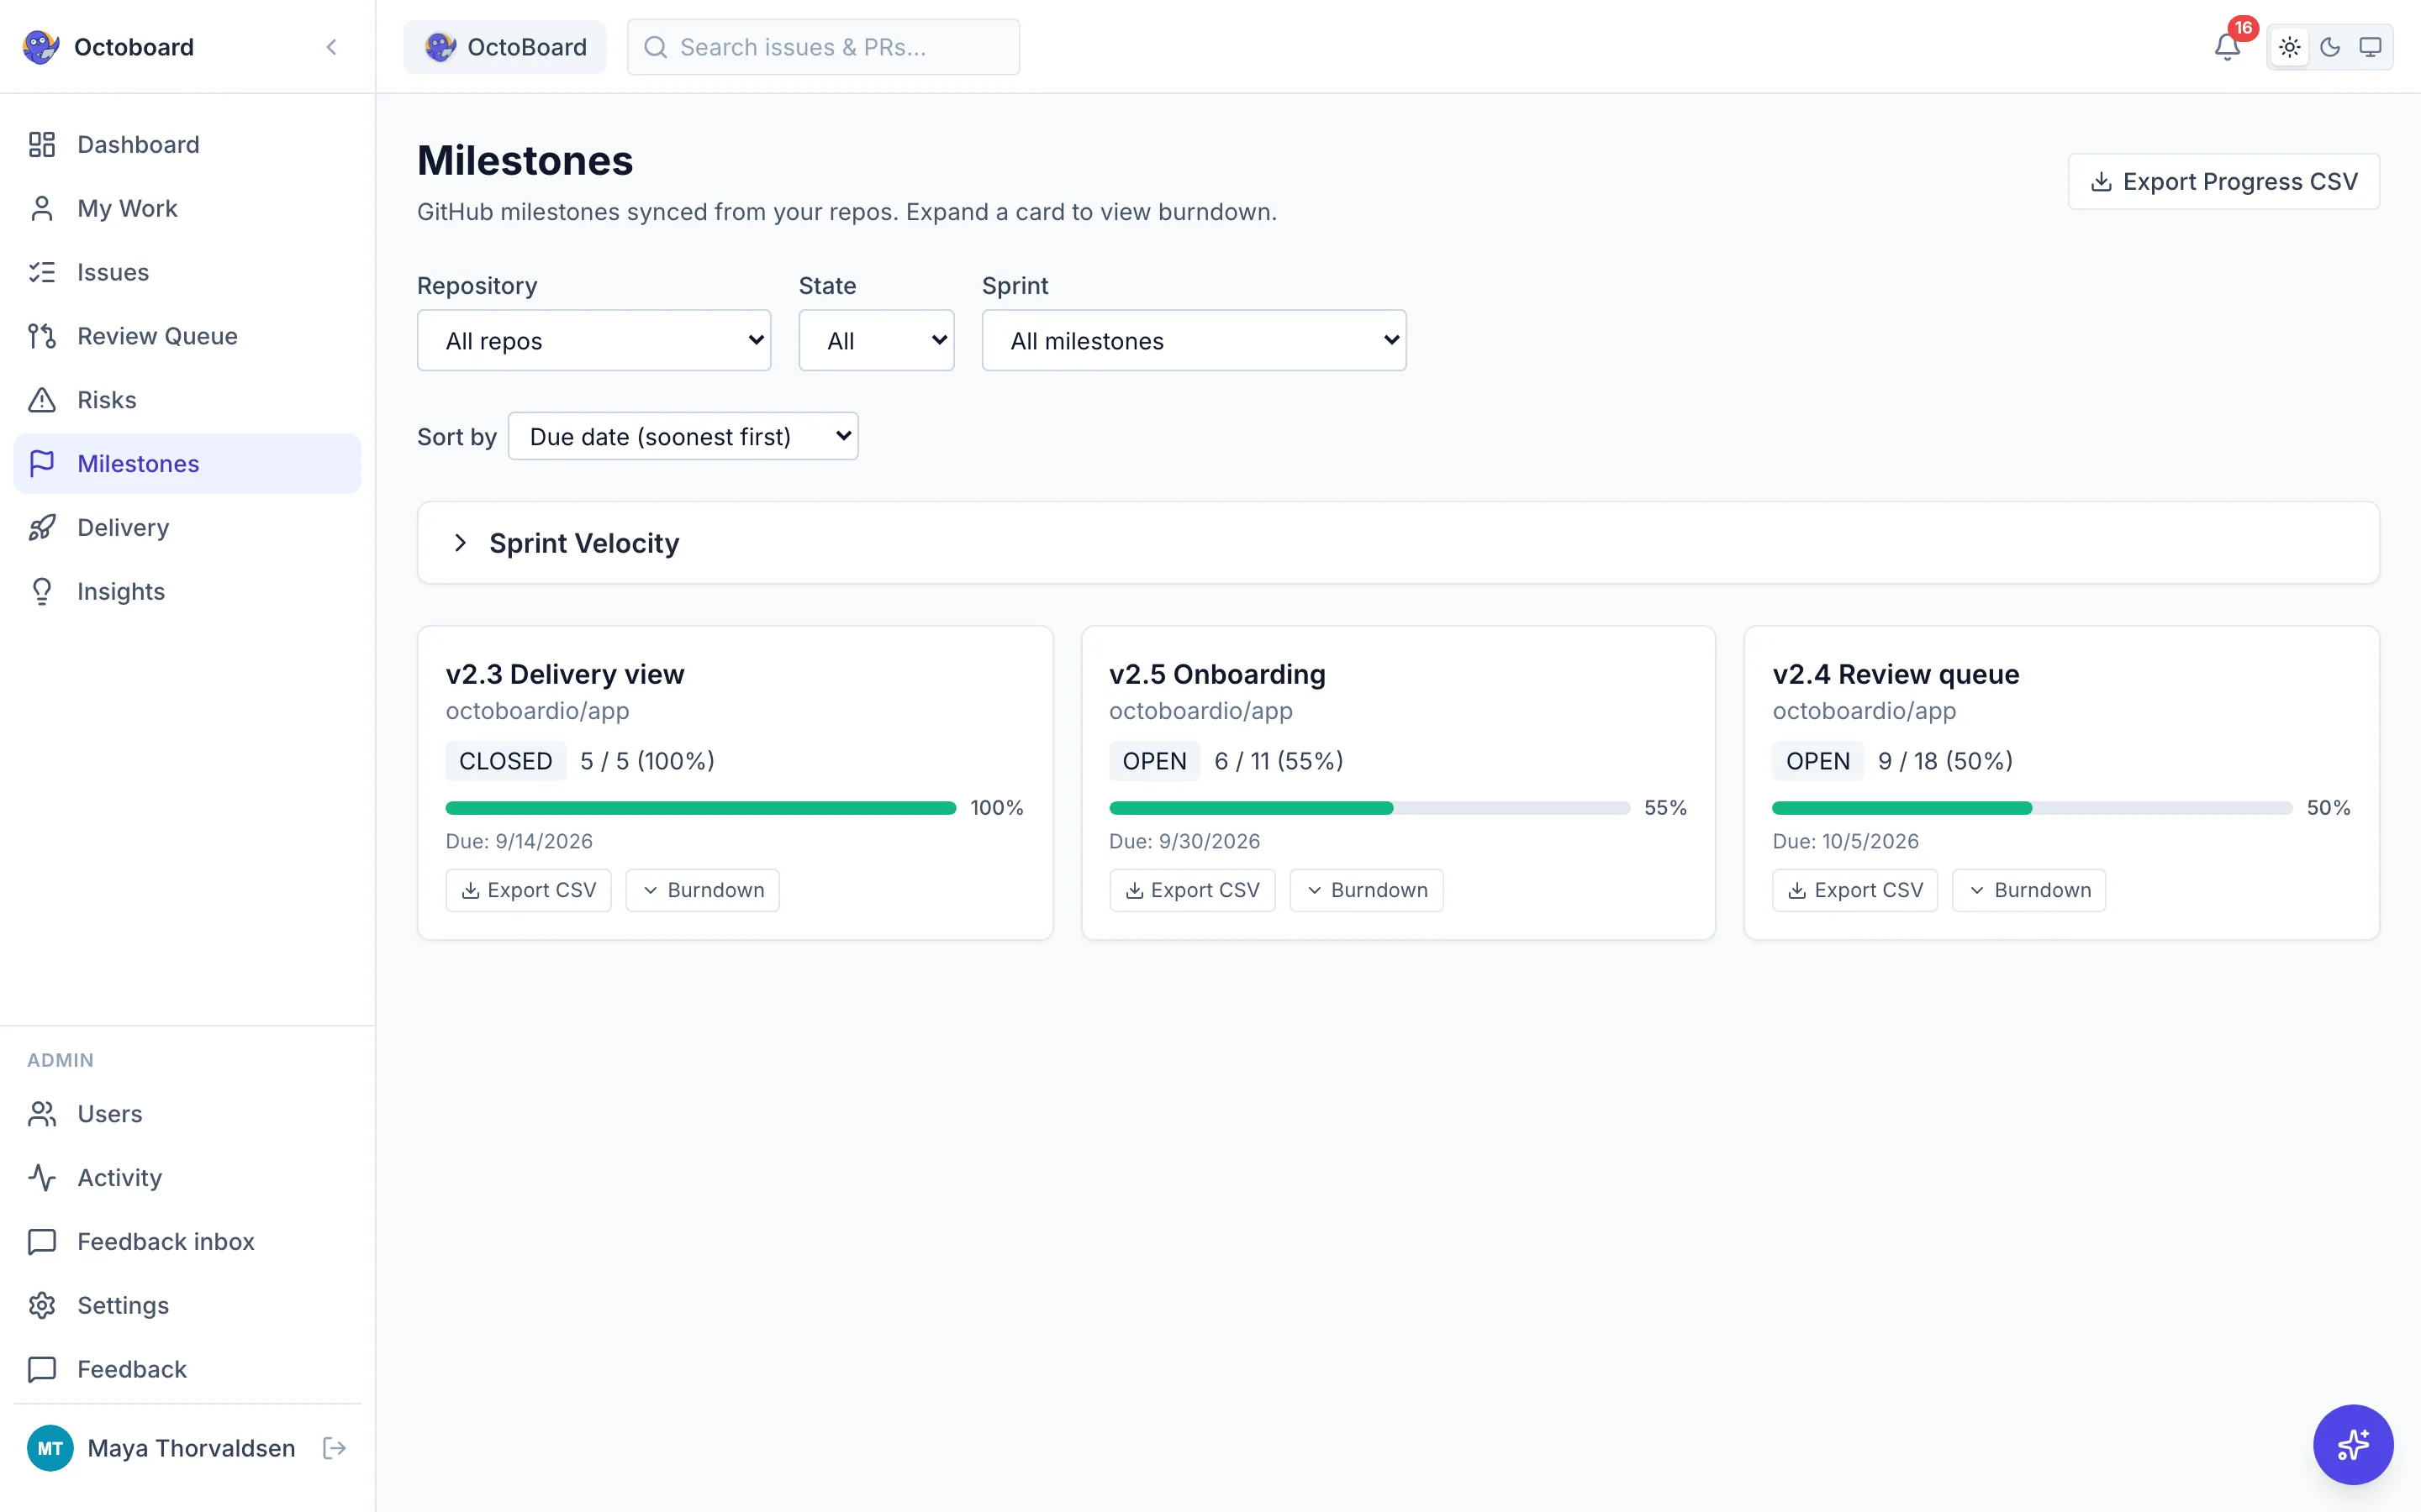Click the Feedback sidebar item
The image size is (2421, 1512).
pos(187,1369)
